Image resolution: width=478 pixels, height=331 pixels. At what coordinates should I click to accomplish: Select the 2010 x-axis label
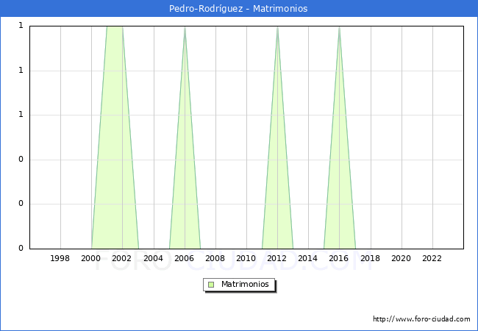[246, 258]
